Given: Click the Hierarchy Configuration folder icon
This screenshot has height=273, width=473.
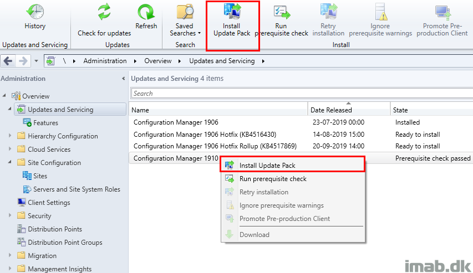Looking at the screenshot, I should 21,136.
